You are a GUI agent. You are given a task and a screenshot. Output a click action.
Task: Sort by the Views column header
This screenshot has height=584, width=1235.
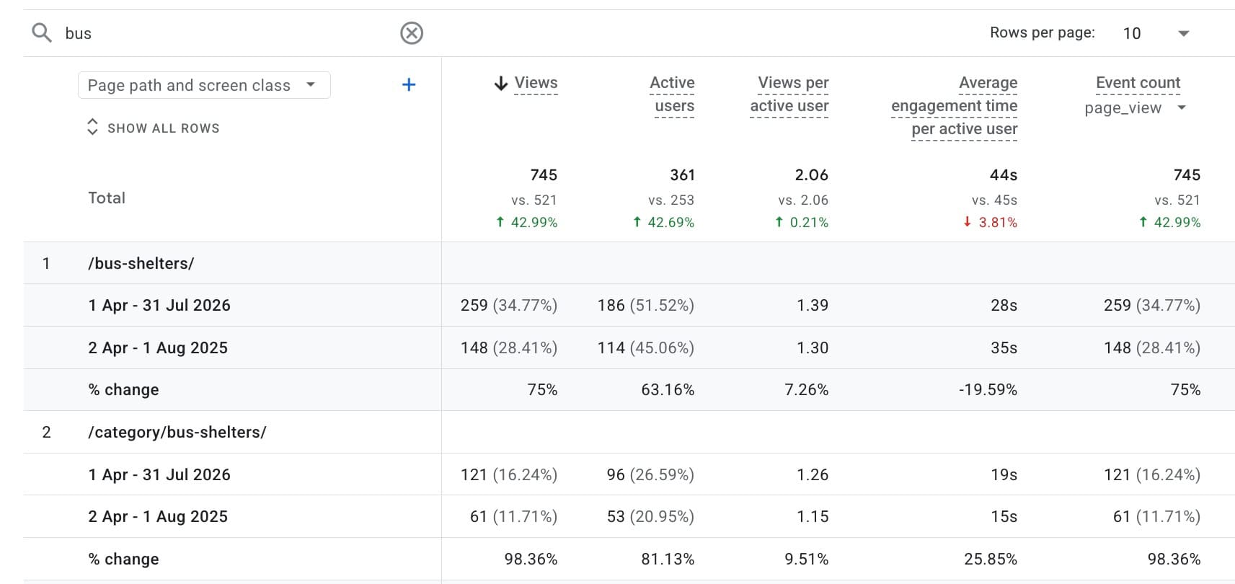click(x=536, y=83)
